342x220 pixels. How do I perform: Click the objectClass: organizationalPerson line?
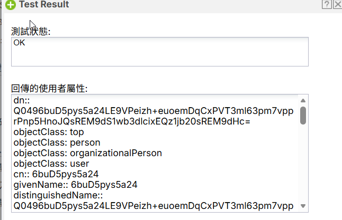(88, 153)
